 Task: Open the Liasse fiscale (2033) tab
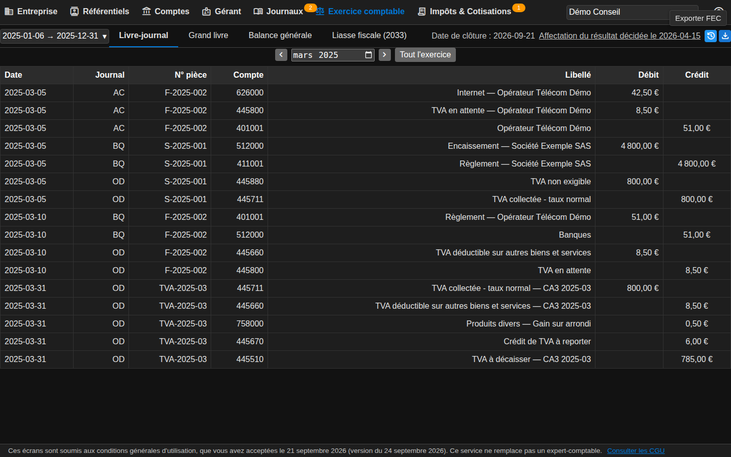coord(369,36)
